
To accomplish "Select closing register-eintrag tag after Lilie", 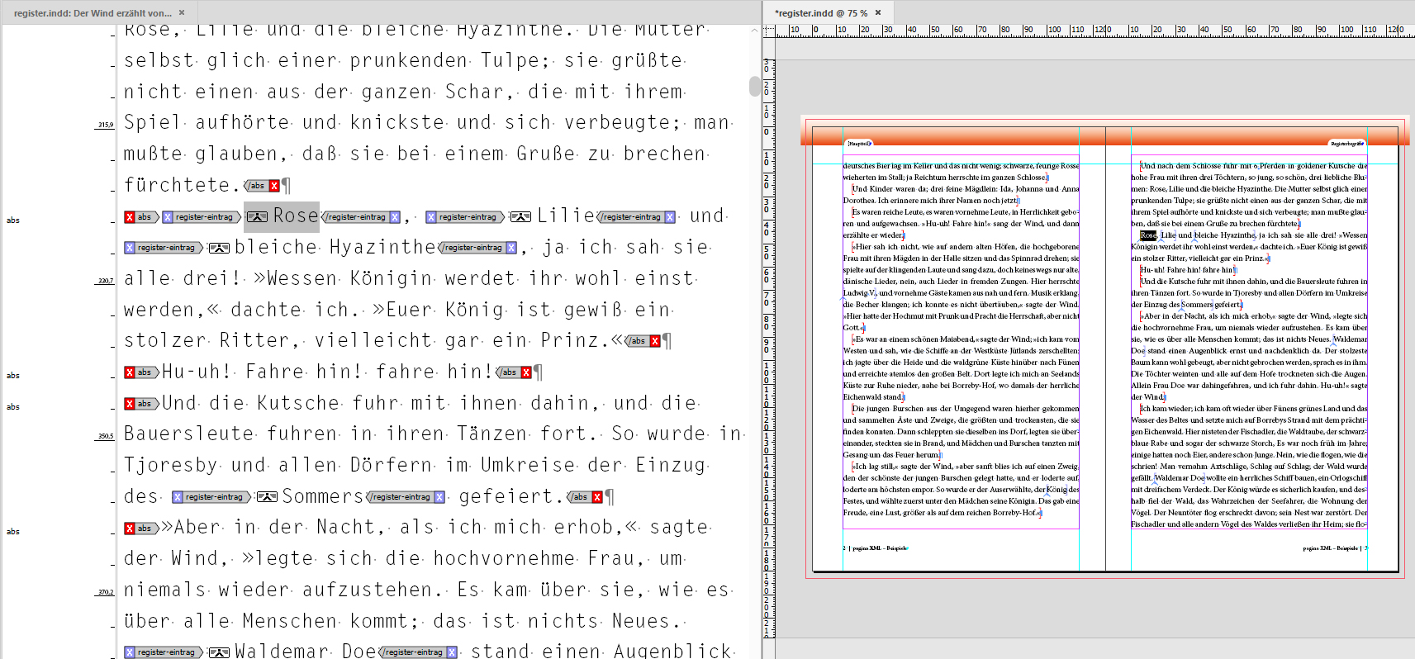I will click(x=636, y=217).
